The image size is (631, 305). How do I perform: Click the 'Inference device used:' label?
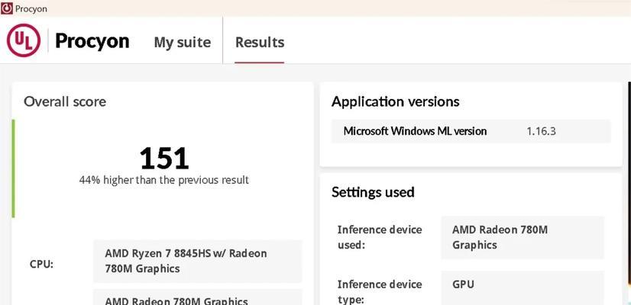click(x=380, y=237)
